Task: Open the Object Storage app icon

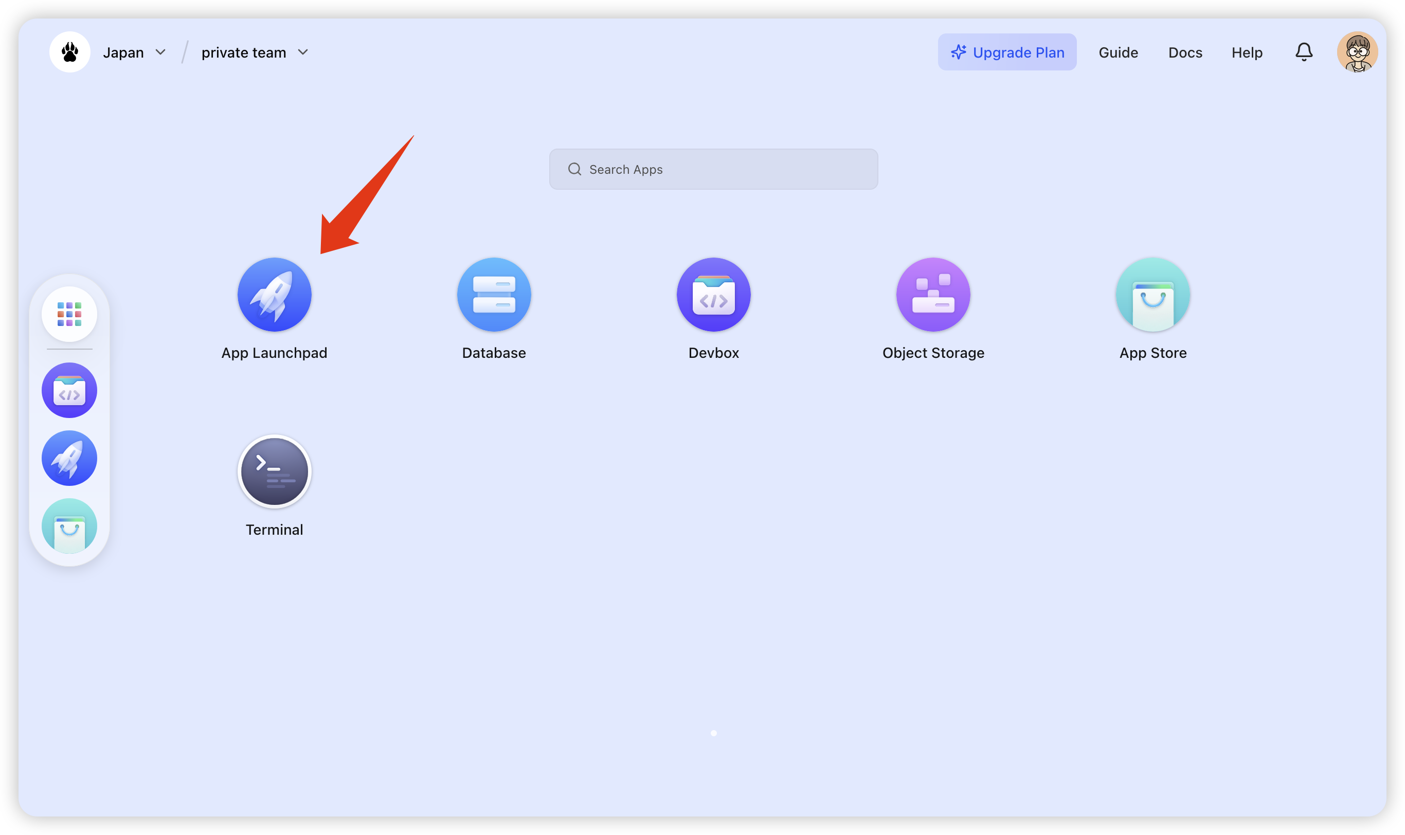Action: click(x=933, y=294)
